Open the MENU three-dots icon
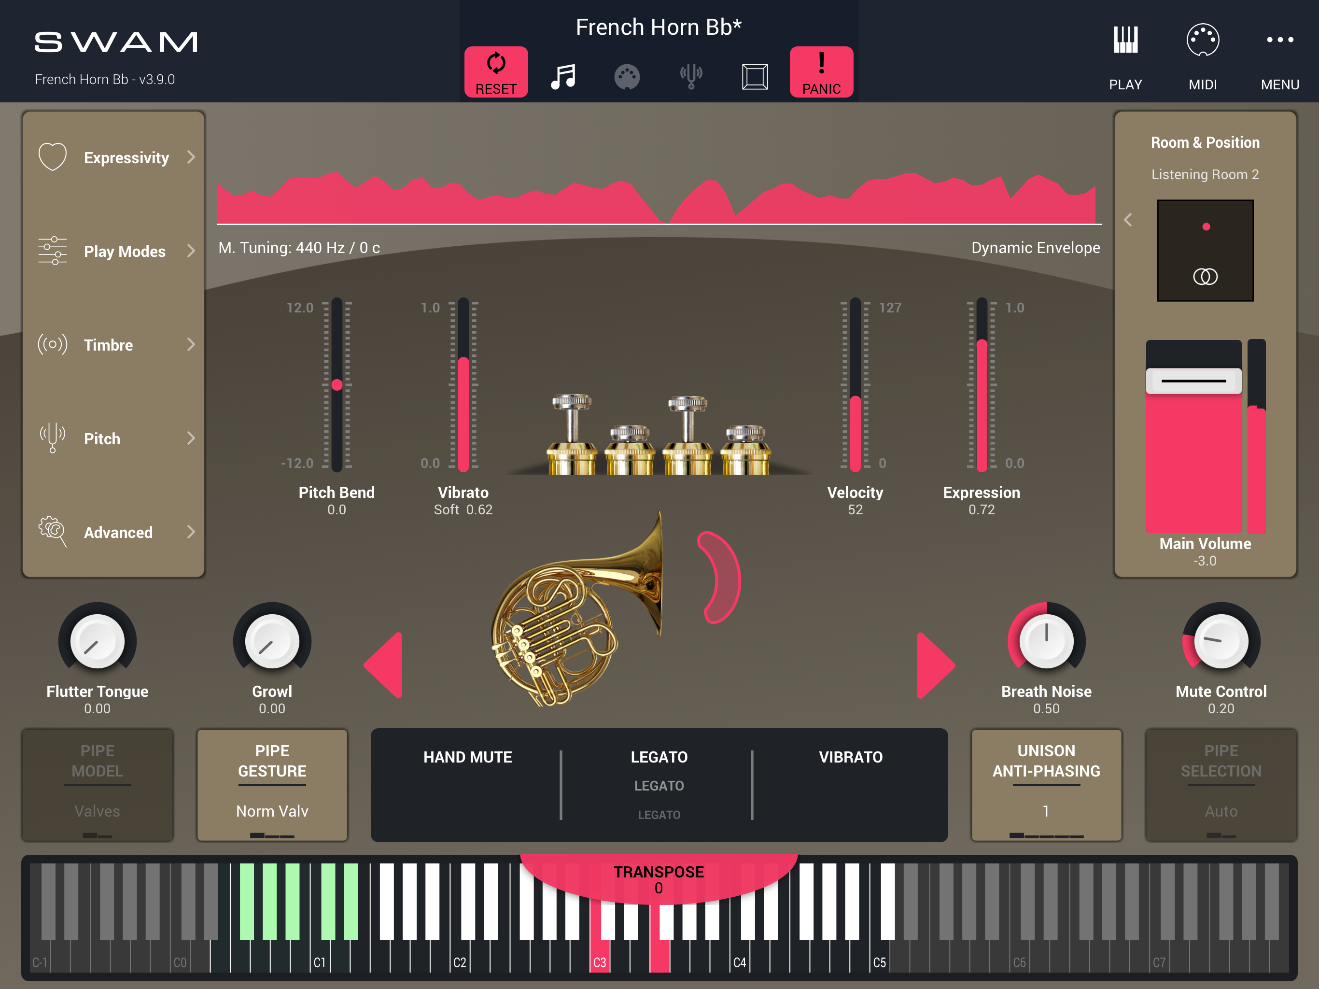The width and height of the screenshot is (1319, 989). pyautogui.click(x=1279, y=40)
